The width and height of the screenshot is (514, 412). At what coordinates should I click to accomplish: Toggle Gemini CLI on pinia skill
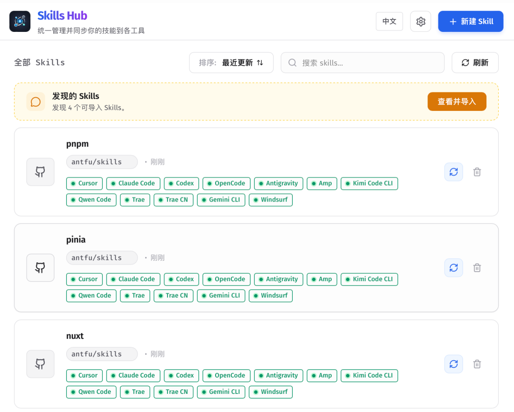[x=221, y=295]
